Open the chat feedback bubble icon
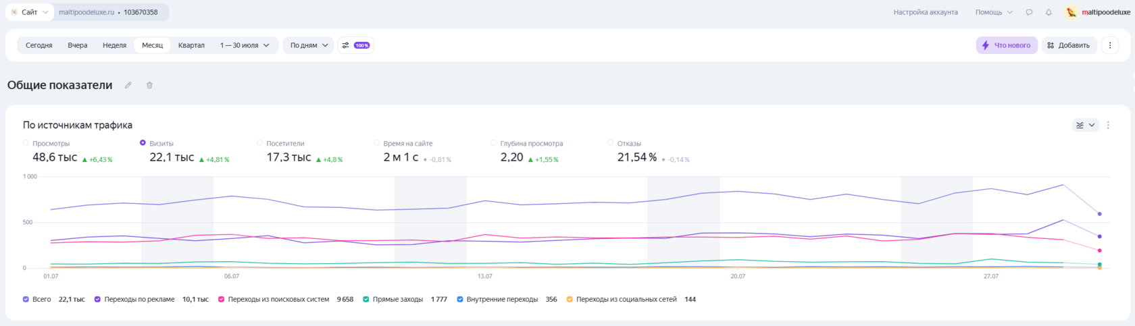Viewport: 1135px width, 326px height. tap(1029, 12)
